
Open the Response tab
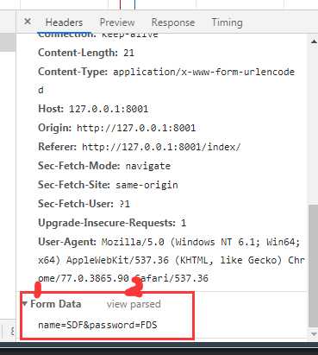pyautogui.click(x=173, y=22)
